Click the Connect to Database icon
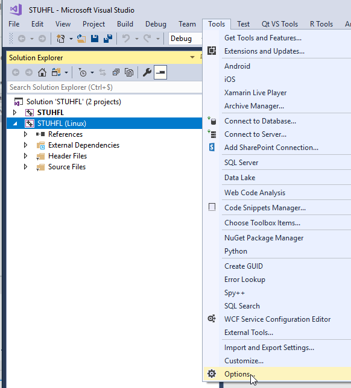This screenshot has height=388, width=351. tap(212, 120)
